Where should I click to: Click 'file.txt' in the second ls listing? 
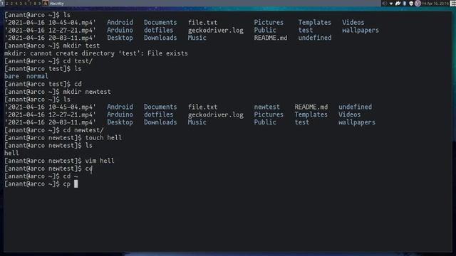[x=202, y=107]
